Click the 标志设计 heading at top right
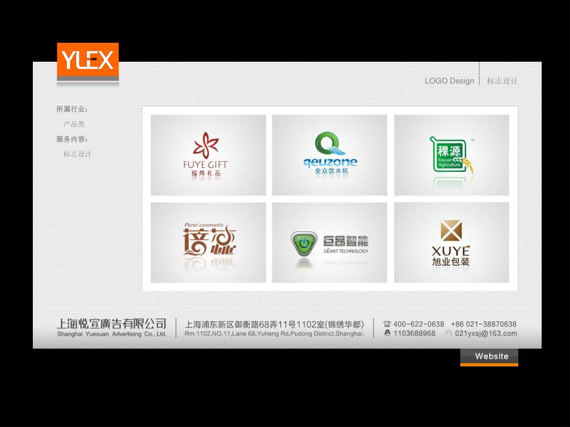The width and height of the screenshot is (570, 427). click(502, 81)
